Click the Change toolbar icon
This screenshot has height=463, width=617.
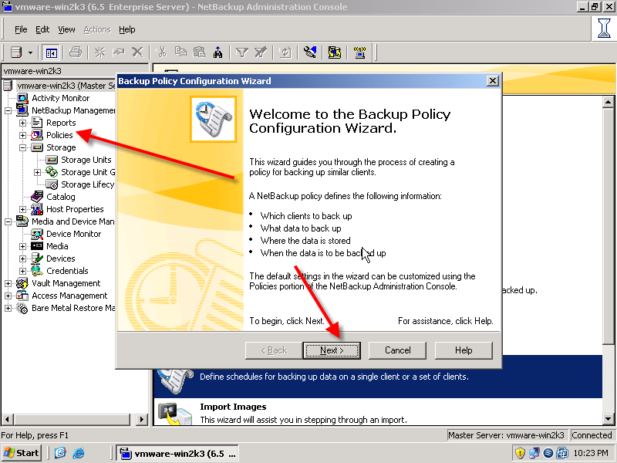coord(119,52)
